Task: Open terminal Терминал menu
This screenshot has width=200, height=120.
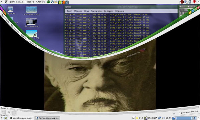Action: (x=96, y=11)
